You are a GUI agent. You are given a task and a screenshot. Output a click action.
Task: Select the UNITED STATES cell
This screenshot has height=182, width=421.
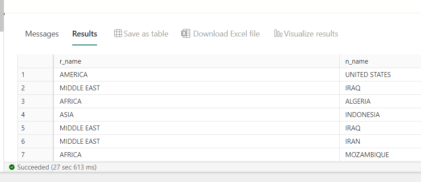click(368, 75)
